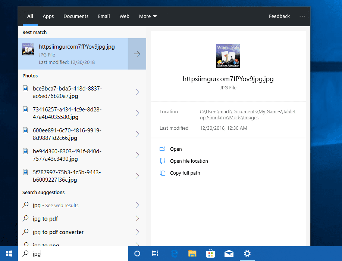Send Feedback using the Feedback link
The height and width of the screenshot is (261, 342).
279,16
